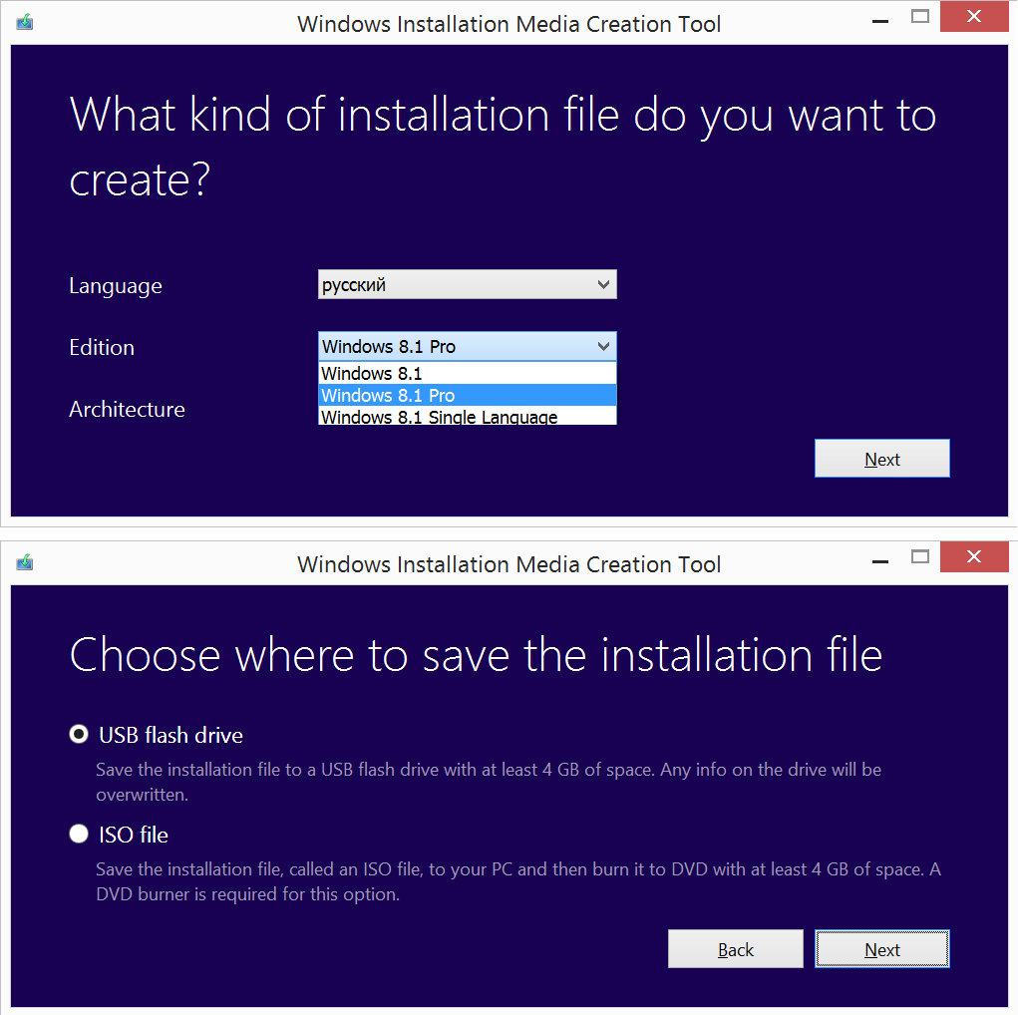The height and width of the screenshot is (1015, 1018).
Task: Close the top Media Creation Tool window
Action: click(974, 16)
